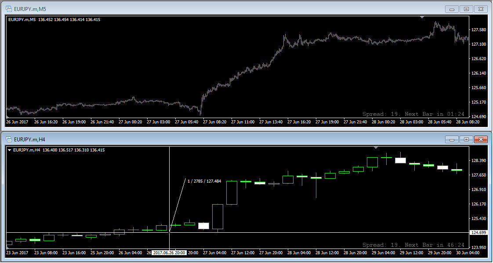This screenshot has width=493, height=263.
Task: Click time label 27 Jun 16:20
Action: (299, 122)
